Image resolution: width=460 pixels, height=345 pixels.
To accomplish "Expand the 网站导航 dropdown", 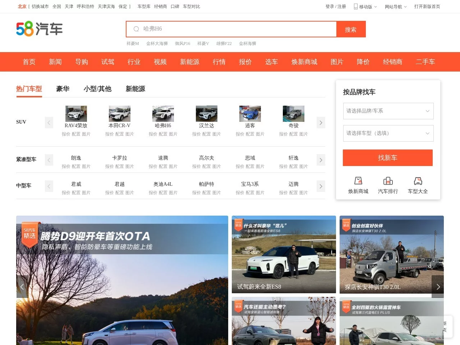I will pos(396,6).
